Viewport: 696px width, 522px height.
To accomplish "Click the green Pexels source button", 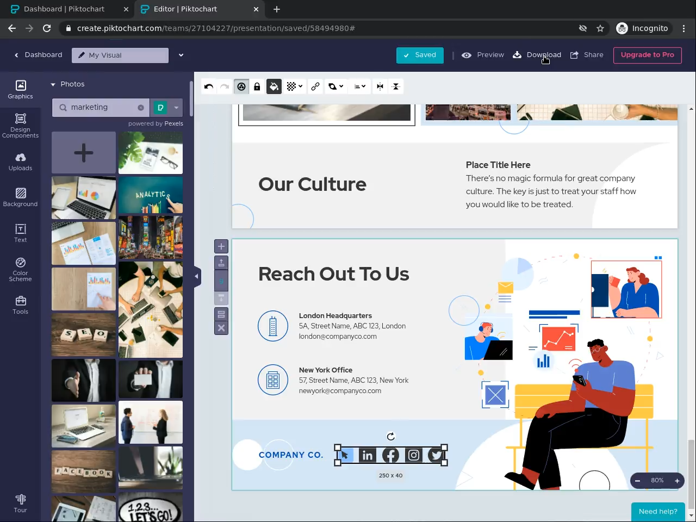I will point(160,108).
